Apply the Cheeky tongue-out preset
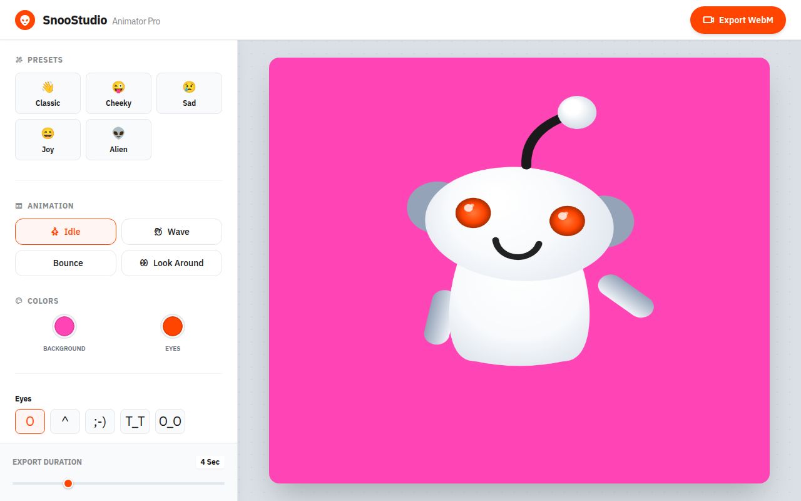801x501 pixels. pos(118,93)
